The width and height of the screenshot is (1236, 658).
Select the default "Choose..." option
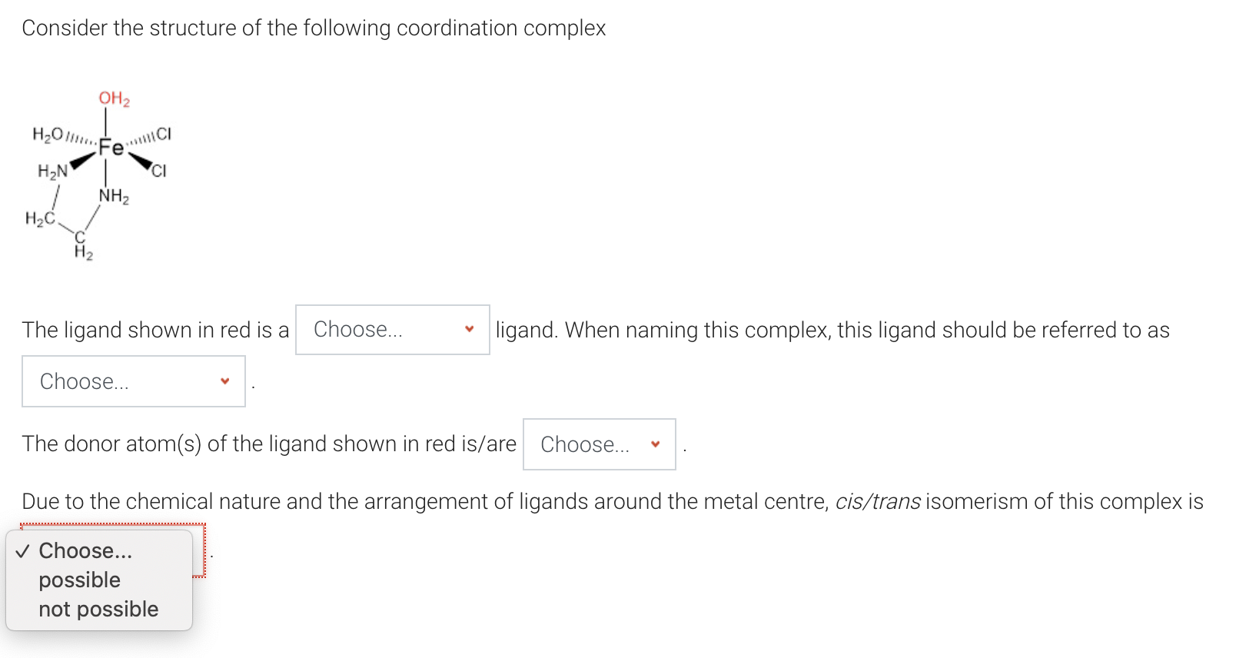tap(85, 550)
